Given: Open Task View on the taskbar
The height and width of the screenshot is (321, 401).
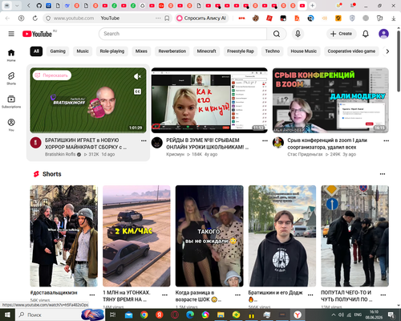Looking at the screenshot, I should click(x=113, y=315).
